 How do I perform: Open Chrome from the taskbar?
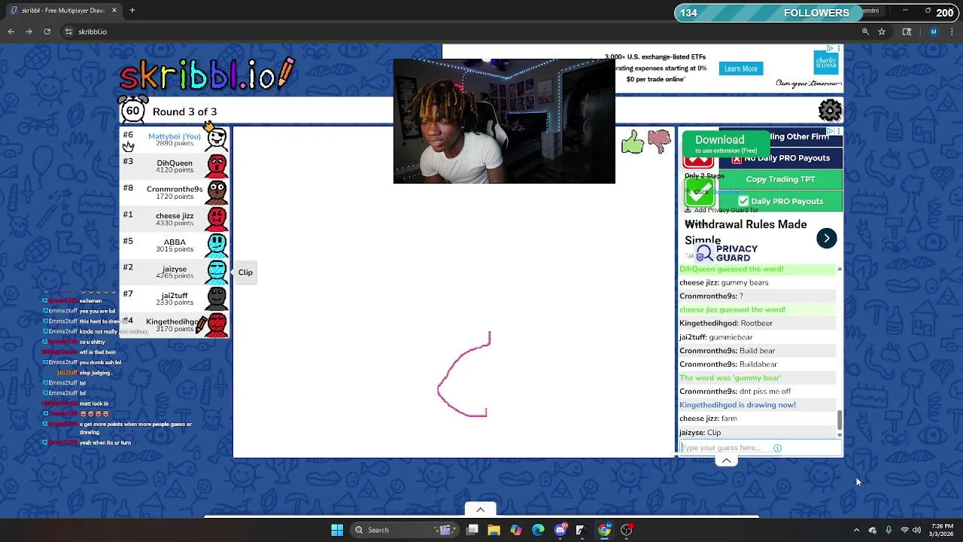[604, 530]
